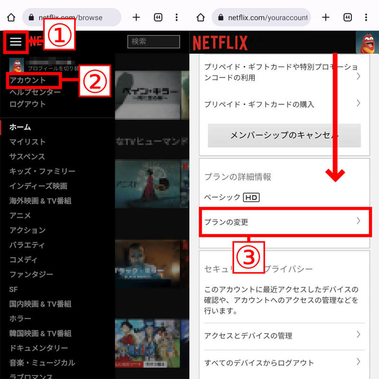
Task: Open the red-dress animated thumbnail
Action: click(x=148, y=184)
